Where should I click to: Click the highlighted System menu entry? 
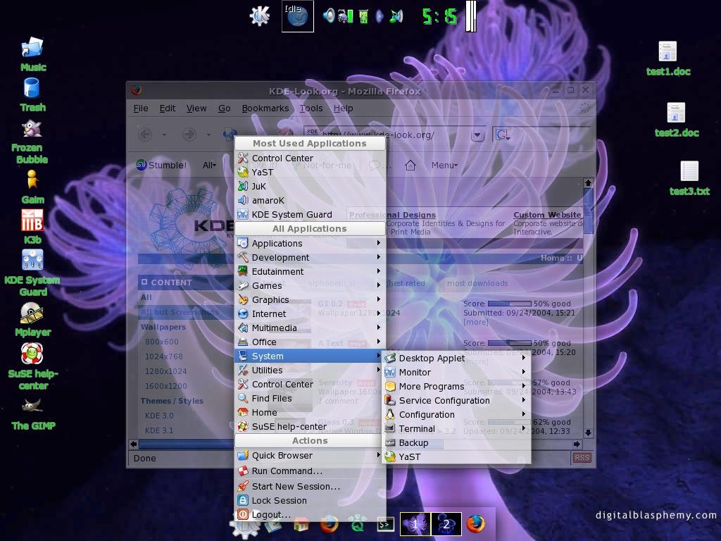pyautogui.click(x=310, y=356)
